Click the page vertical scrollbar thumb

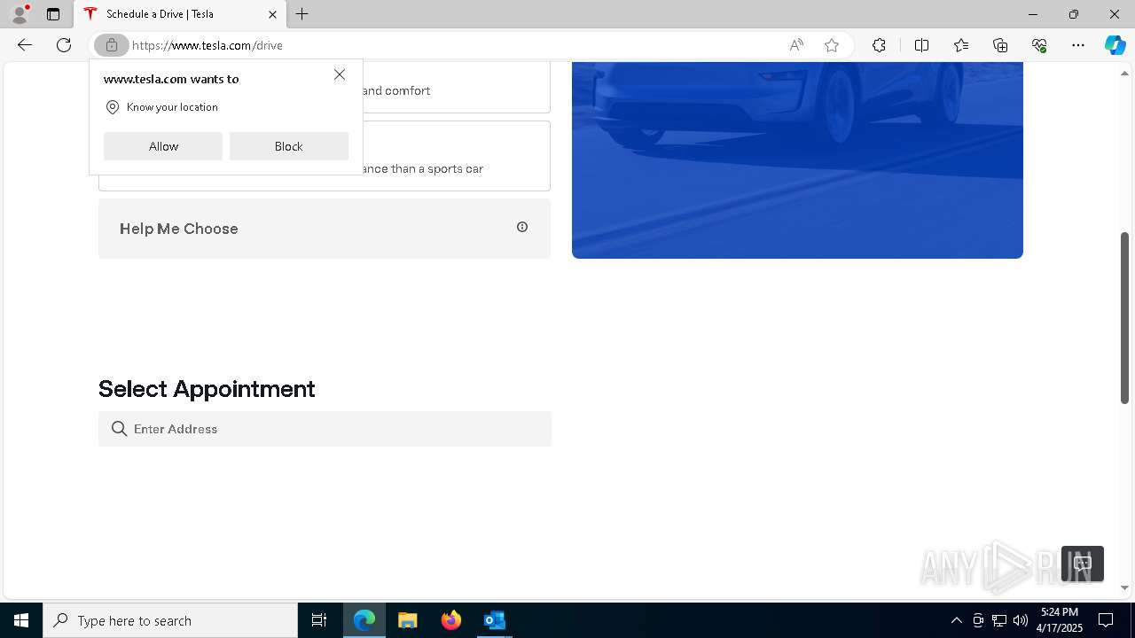(1125, 317)
